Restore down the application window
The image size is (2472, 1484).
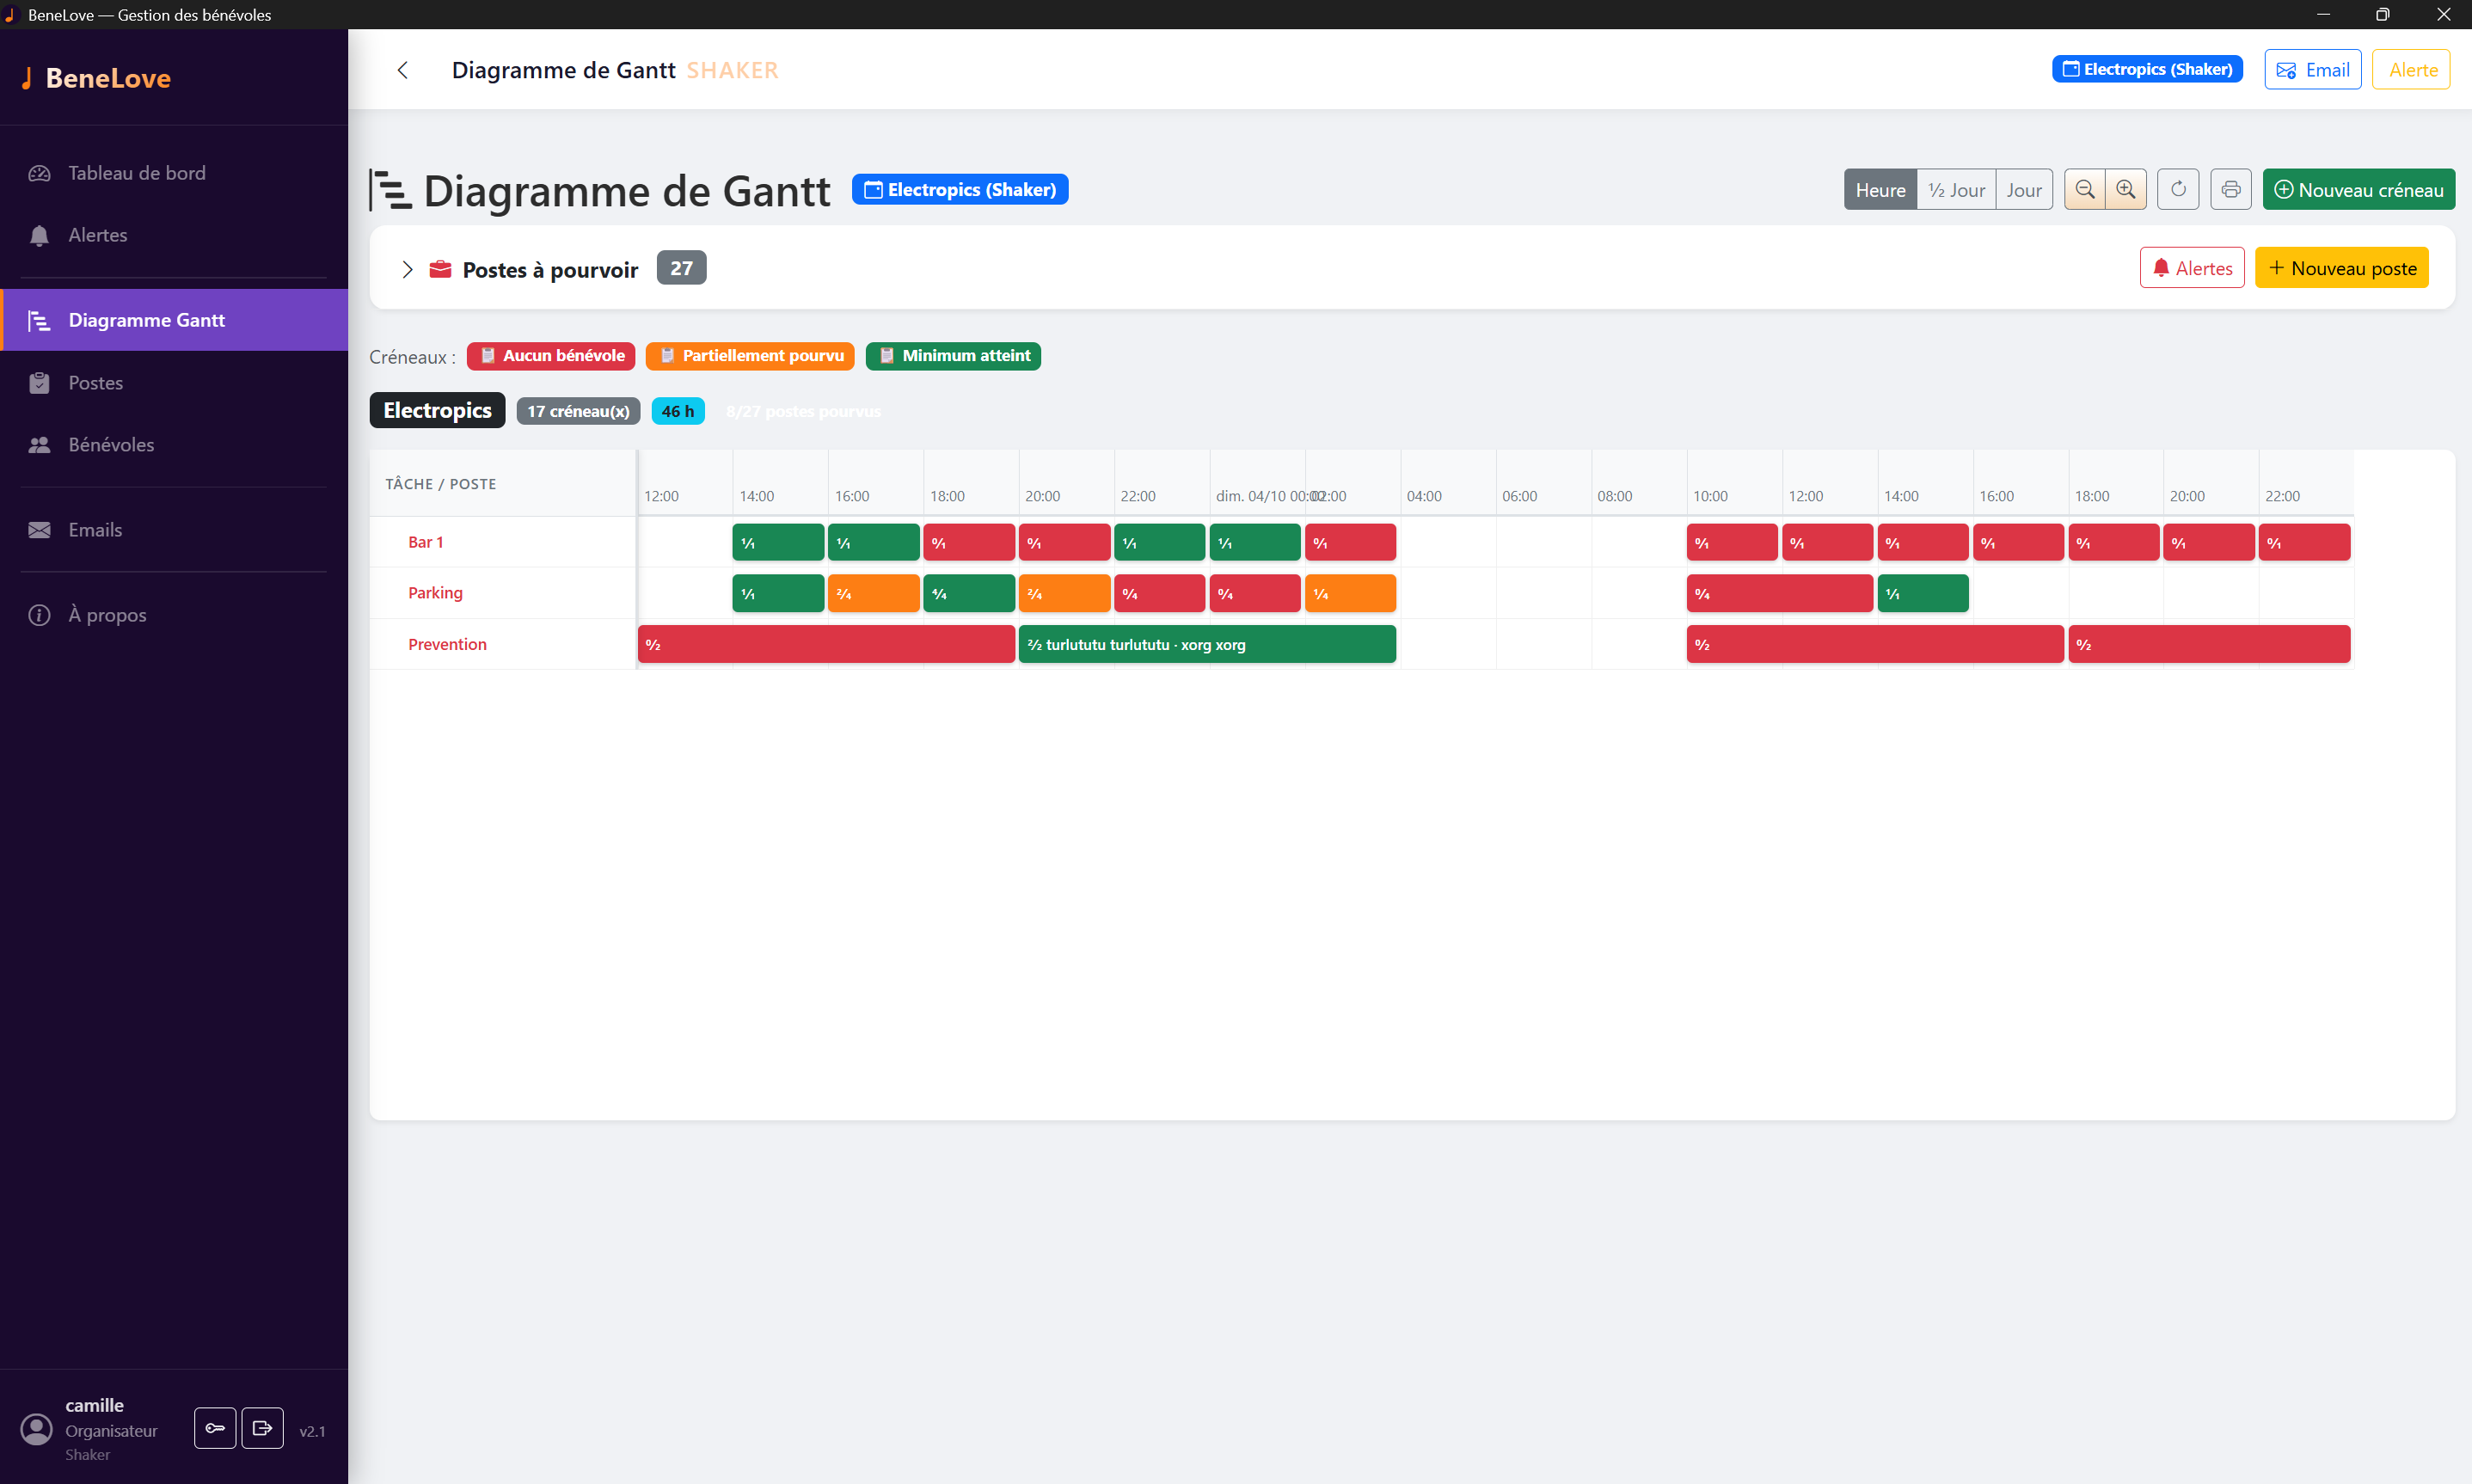(2383, 14)
